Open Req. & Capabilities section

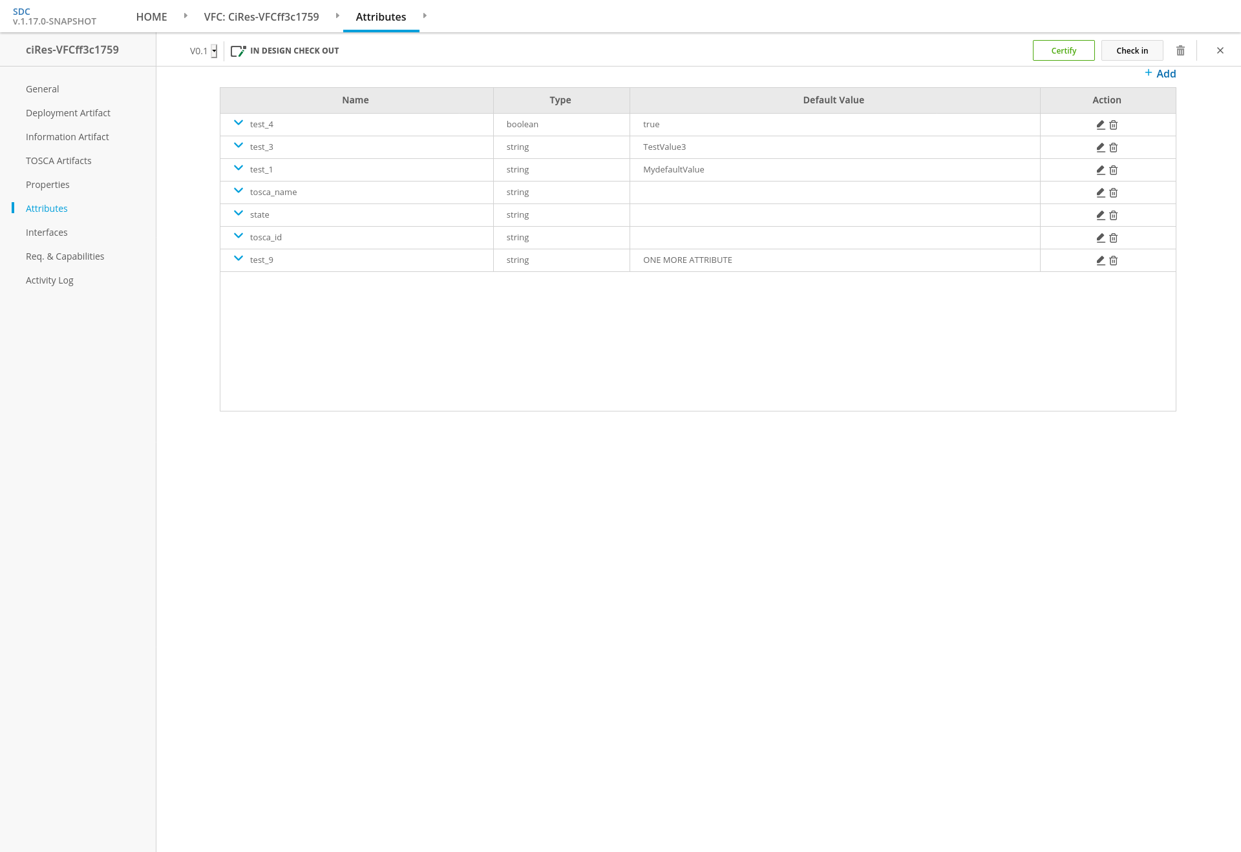(65, 256)
